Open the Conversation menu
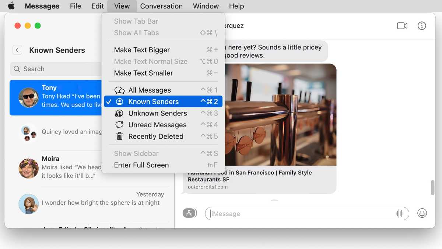 click(x=161, y=6)
